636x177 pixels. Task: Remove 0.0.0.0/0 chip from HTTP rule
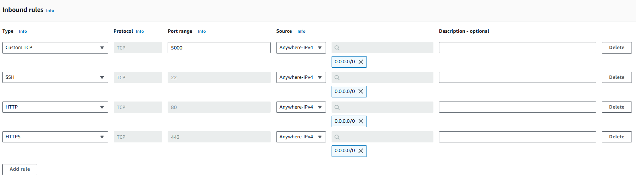pyautogui.click(x=361, y=121)
